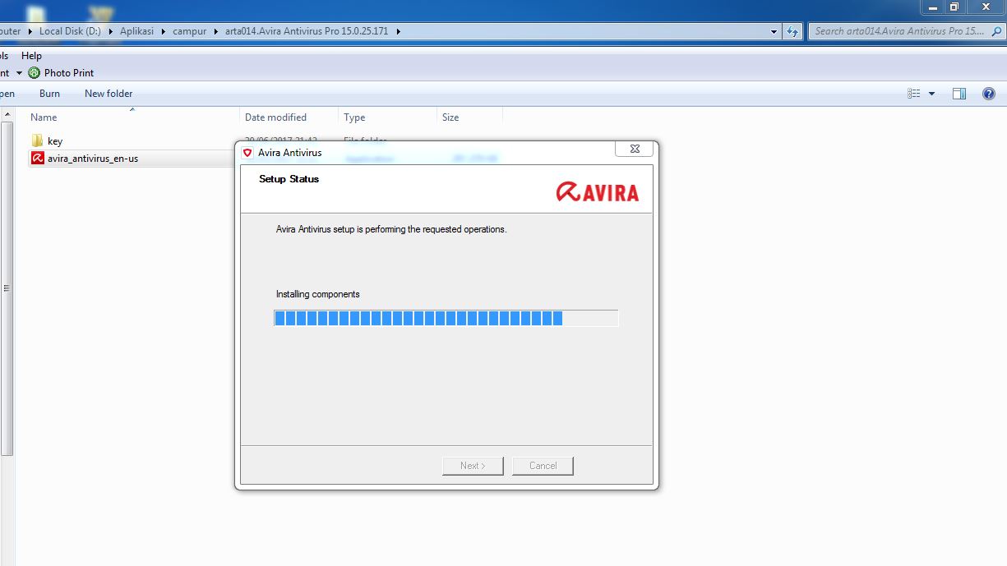Click the Setup Status heading text
Viewport: 1007px width, 566px height.
(289, 179)
